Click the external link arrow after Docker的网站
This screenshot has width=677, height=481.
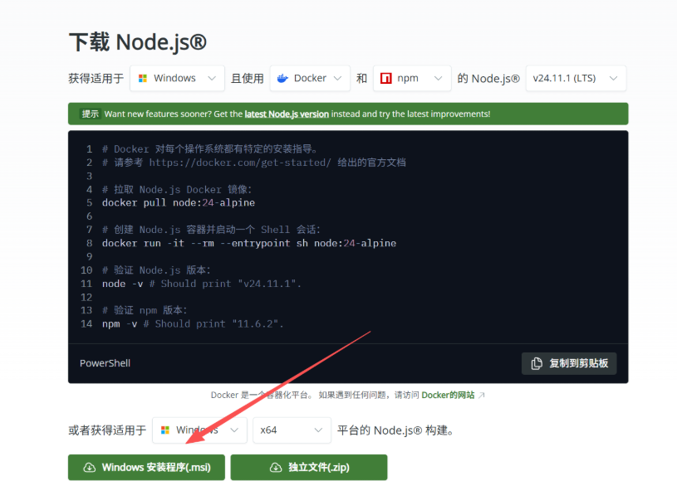point(482,396)
